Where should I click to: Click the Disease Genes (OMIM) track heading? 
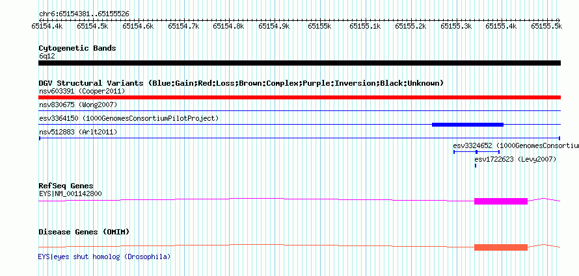84,232
